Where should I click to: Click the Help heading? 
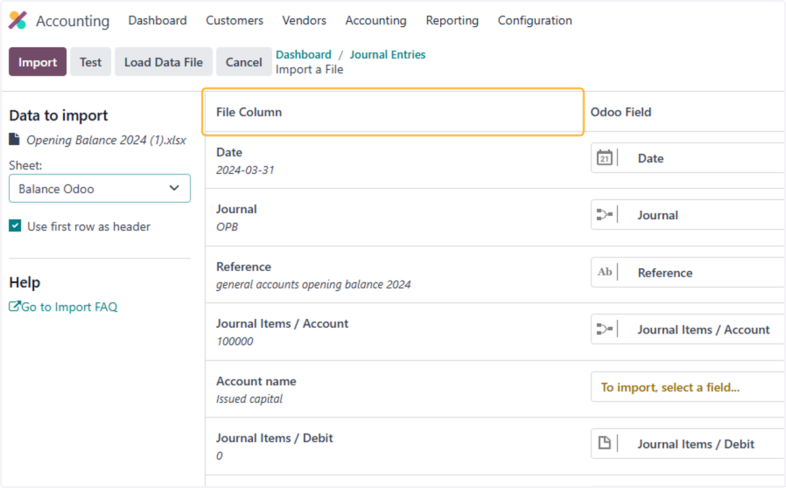point(25,283)
